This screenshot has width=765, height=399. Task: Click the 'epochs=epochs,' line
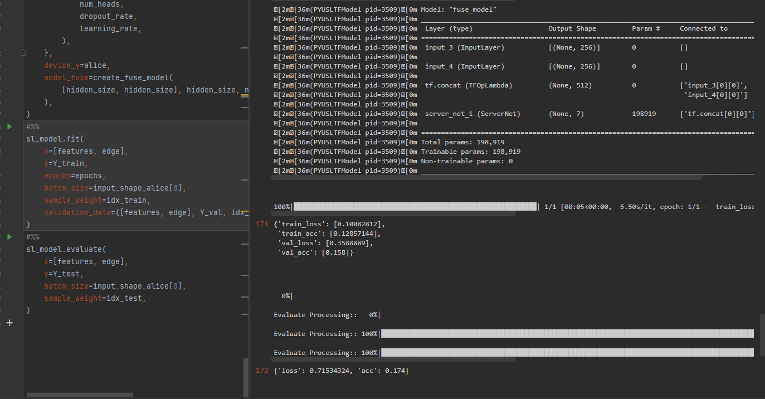pos(75,176)
